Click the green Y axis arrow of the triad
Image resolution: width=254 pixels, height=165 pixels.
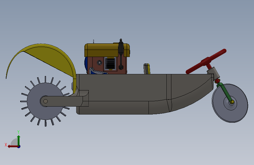[19, 140]
